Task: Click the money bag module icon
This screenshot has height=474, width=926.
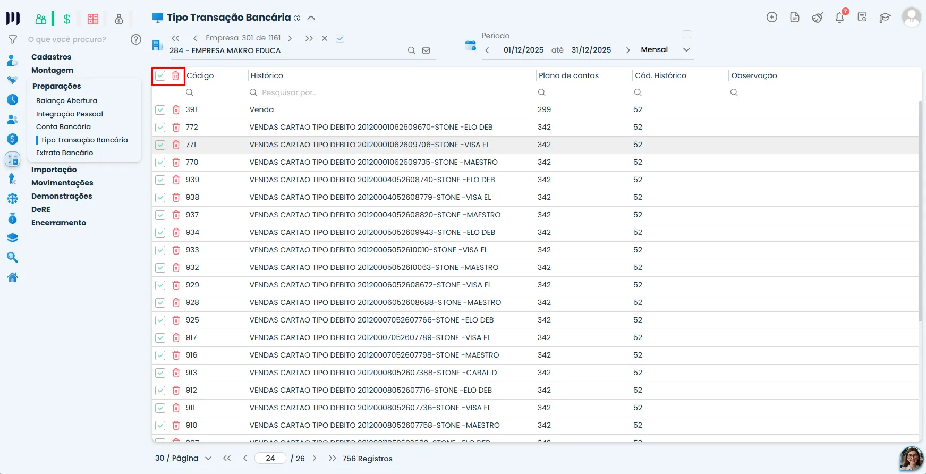Action: tap(119, 19)
